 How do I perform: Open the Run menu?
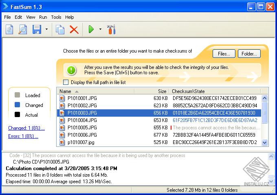(43, 17)
